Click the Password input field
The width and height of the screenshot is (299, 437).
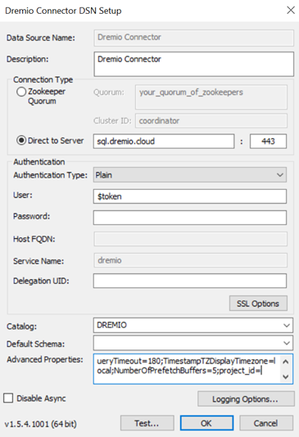pos(190,218)
